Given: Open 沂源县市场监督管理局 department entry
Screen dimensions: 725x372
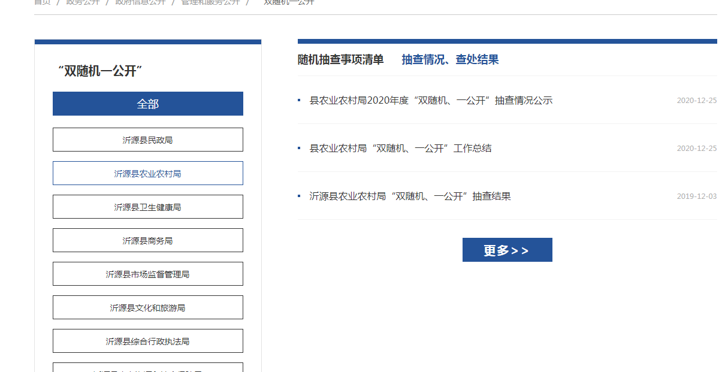Looking at the screenshot, I should pos(147,274).
